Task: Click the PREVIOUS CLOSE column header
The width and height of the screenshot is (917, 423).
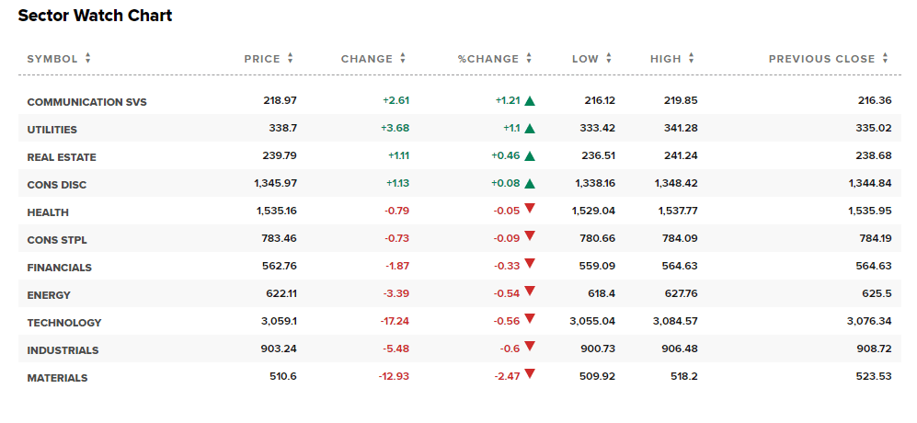Action: tap(821, 59)
